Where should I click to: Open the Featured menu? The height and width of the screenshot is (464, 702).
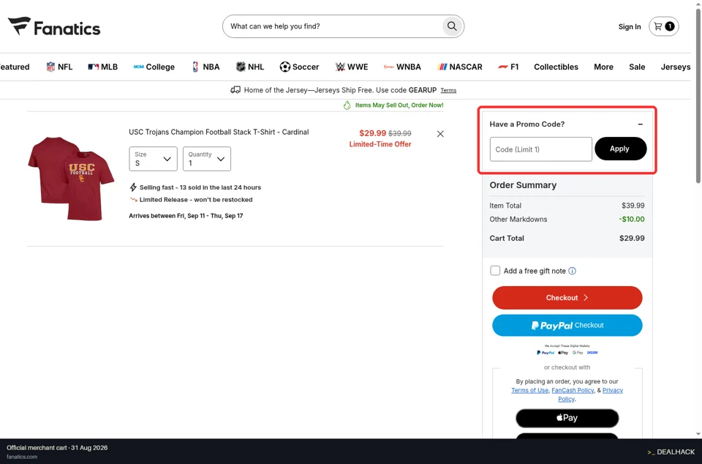15,67
